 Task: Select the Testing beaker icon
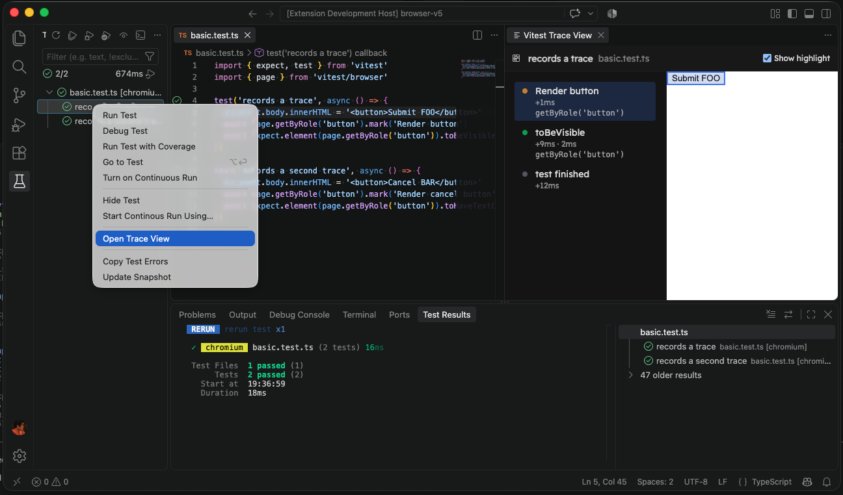pyautogui.click(x=20, y=181)
